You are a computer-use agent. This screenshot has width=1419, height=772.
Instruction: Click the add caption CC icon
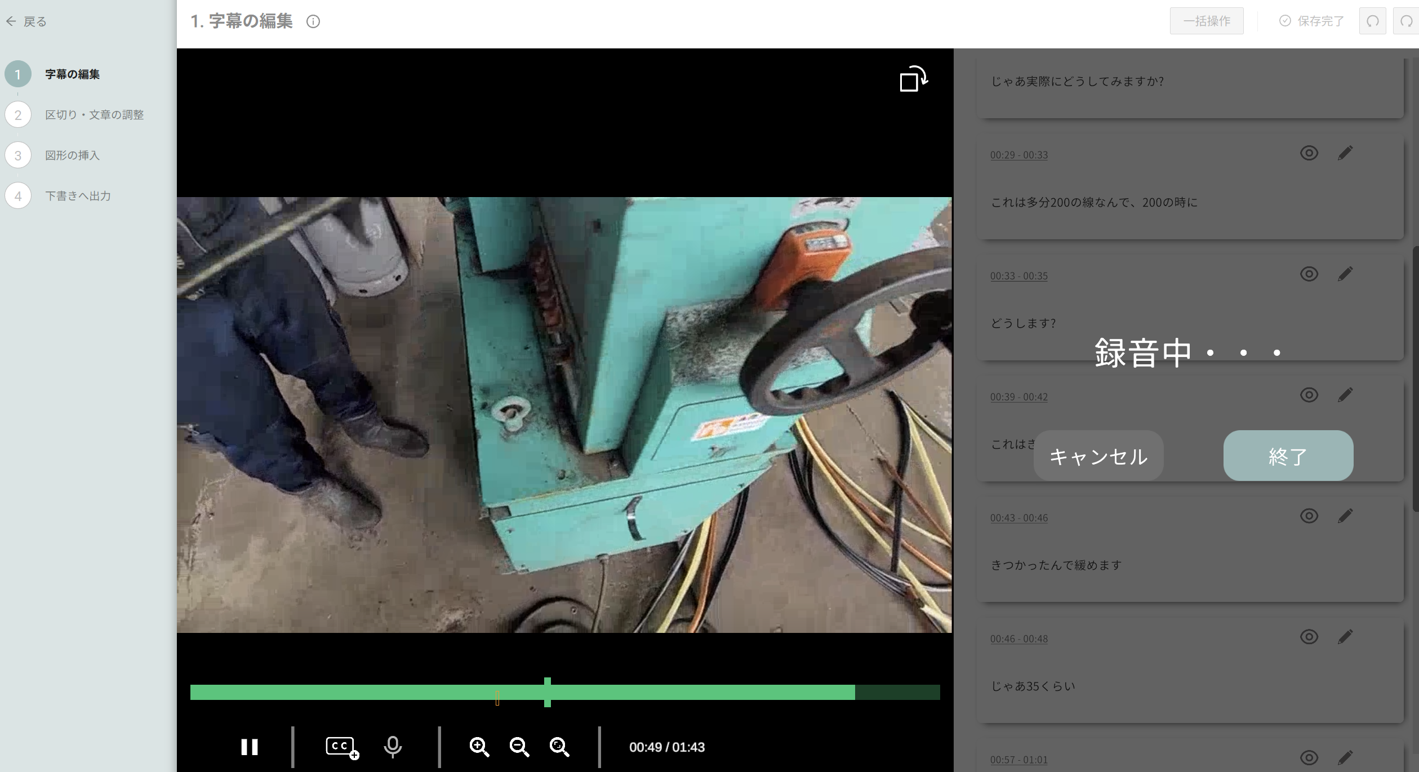[341, 747]
